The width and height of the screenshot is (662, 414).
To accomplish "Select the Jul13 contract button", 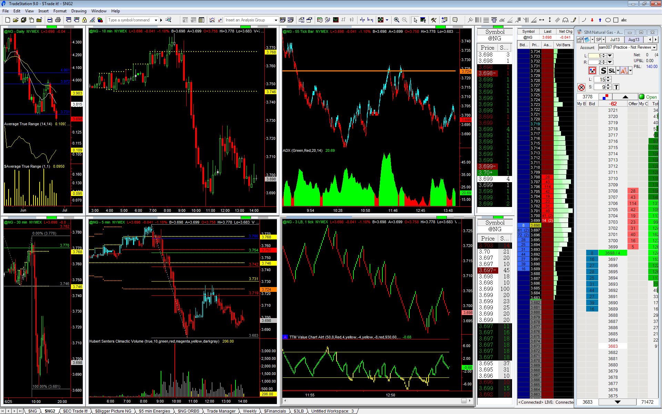I will [615, 40].
